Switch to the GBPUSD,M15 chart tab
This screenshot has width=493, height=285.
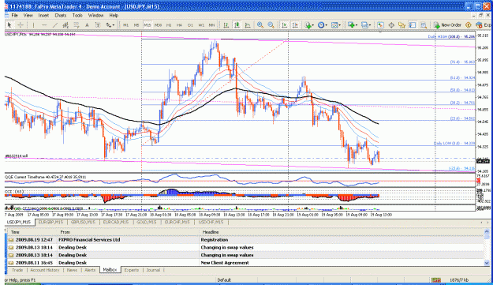click(x=83, y=222)
